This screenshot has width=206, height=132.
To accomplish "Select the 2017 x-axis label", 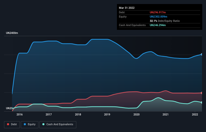I will 49,114.
